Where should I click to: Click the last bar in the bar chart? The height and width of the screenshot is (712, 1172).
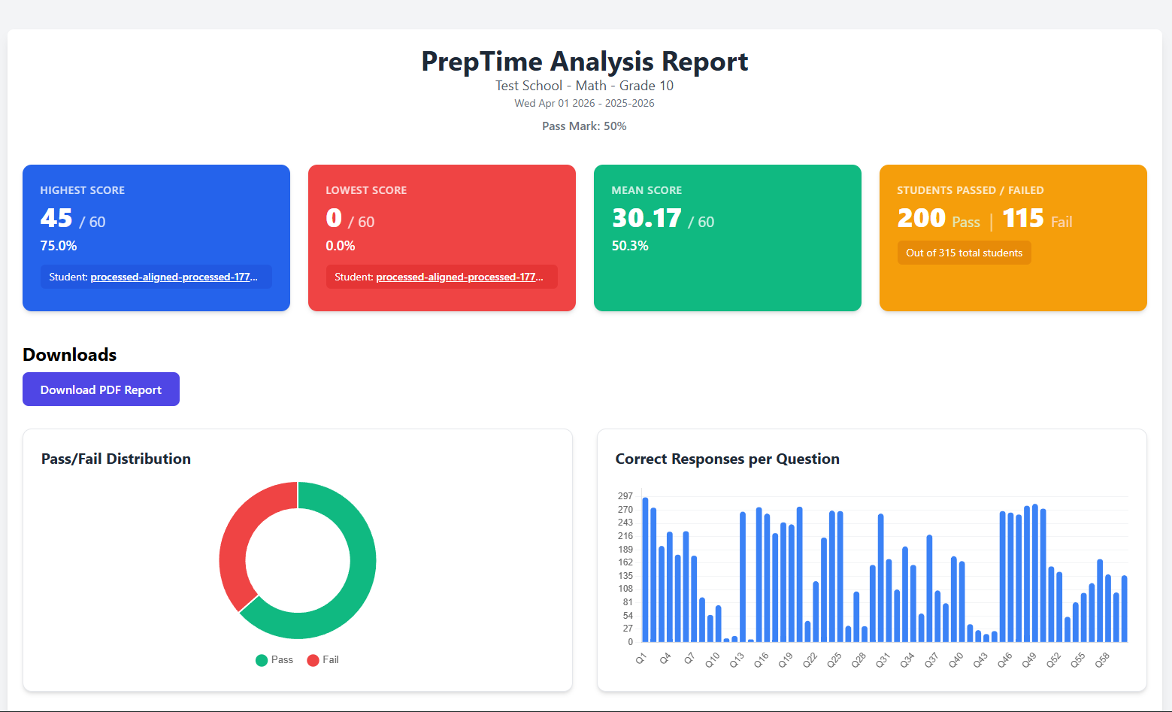[x=1124, y=609]
